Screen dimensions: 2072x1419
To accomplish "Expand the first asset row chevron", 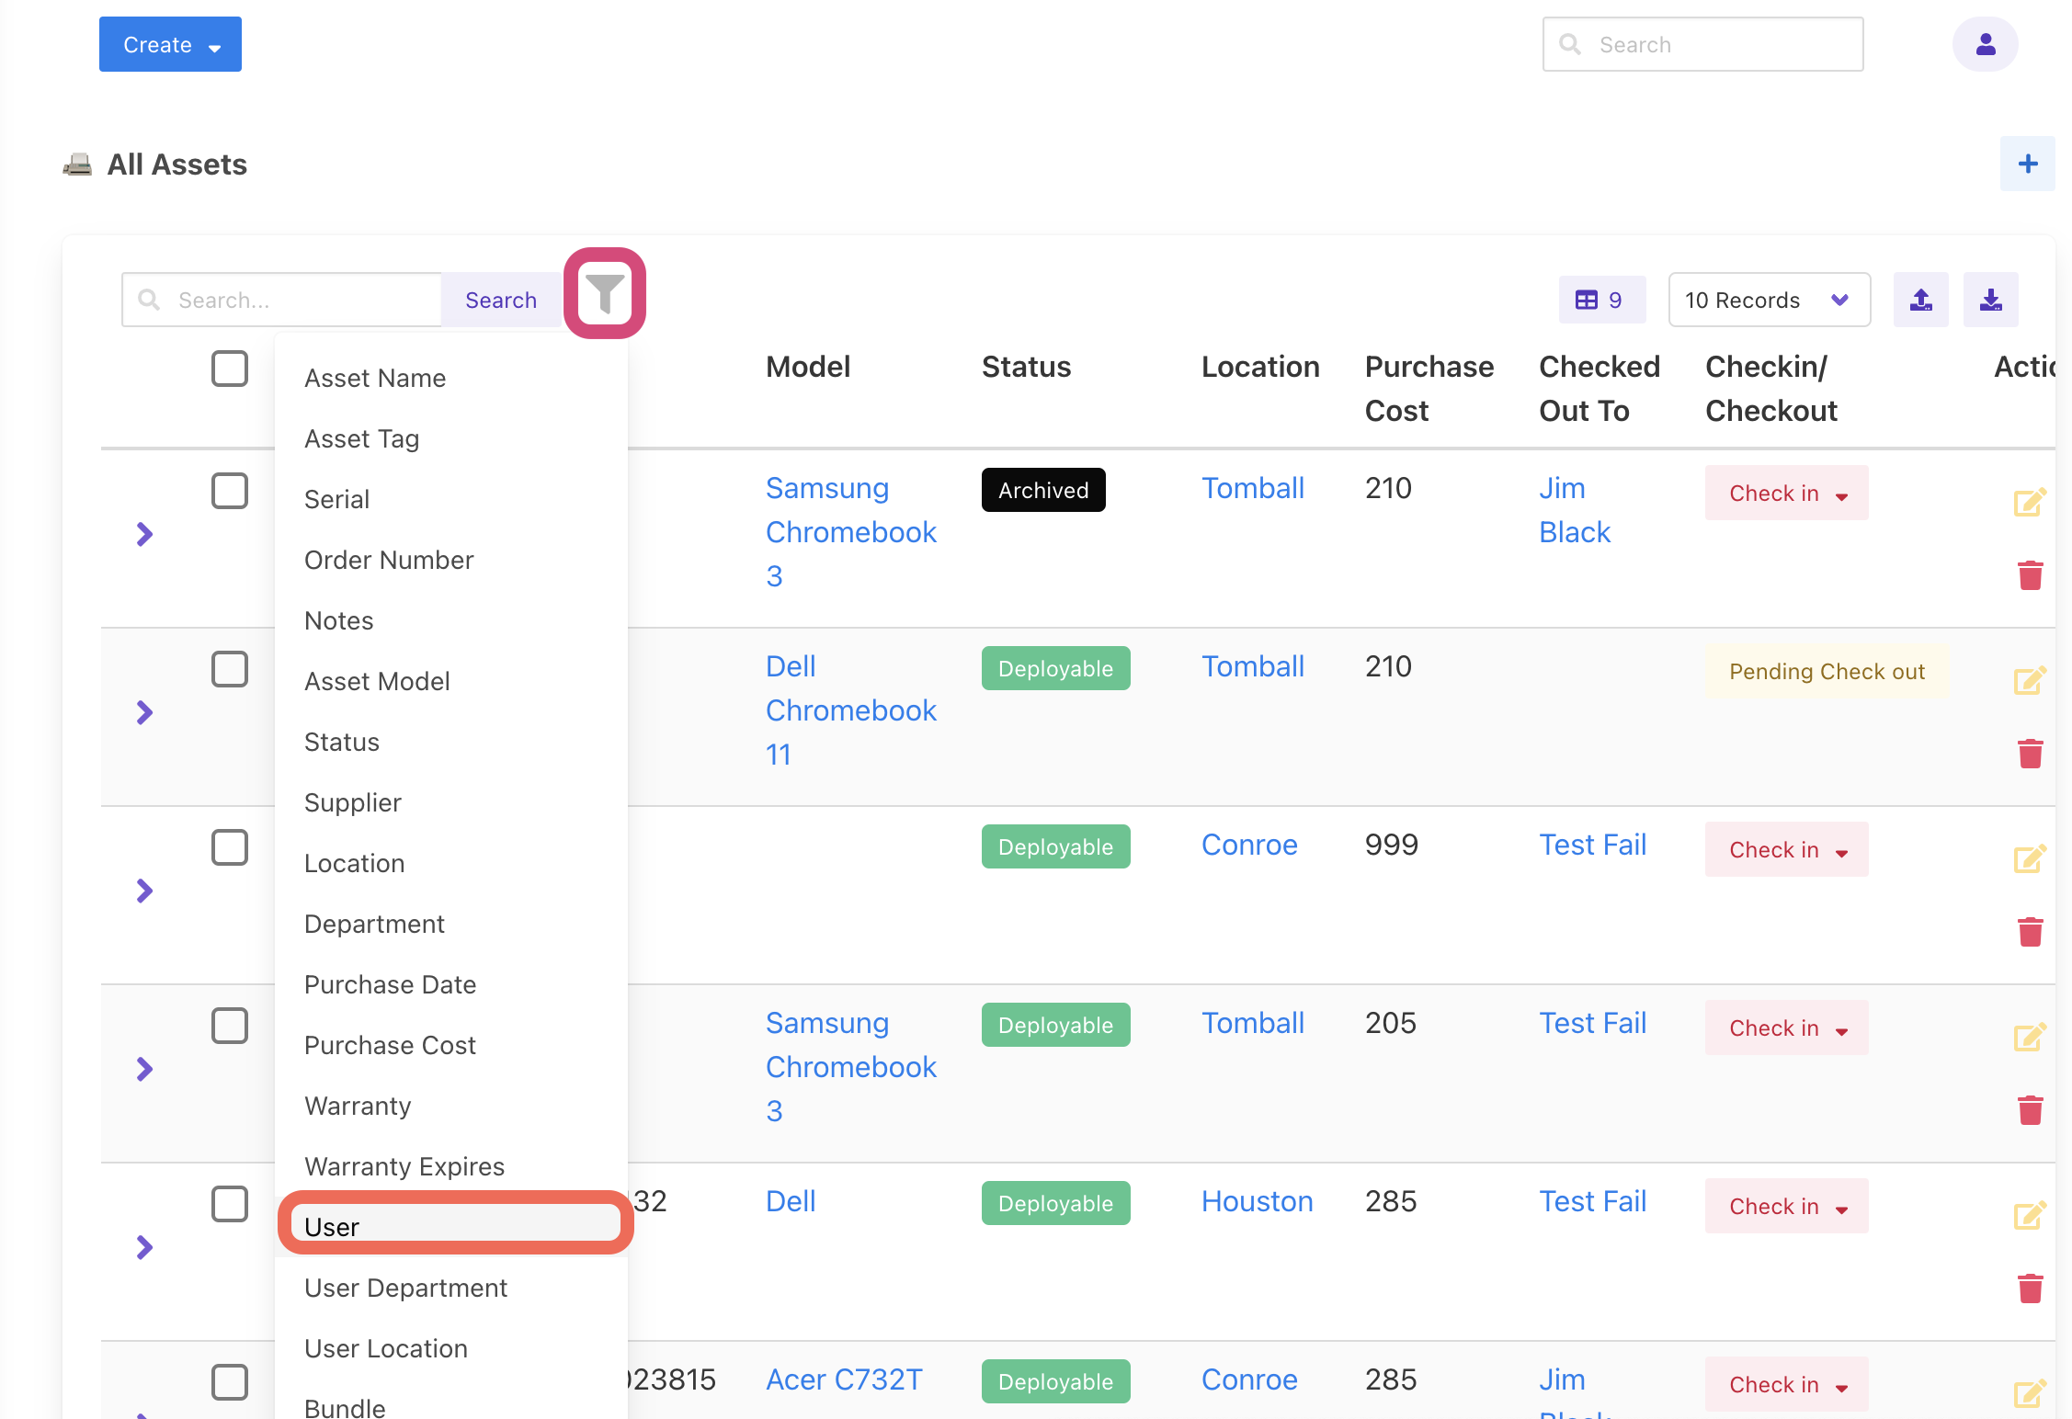I will pos(144,534).
